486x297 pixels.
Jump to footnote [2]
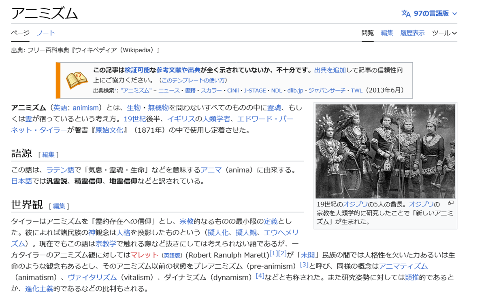(x=282, y=253)
